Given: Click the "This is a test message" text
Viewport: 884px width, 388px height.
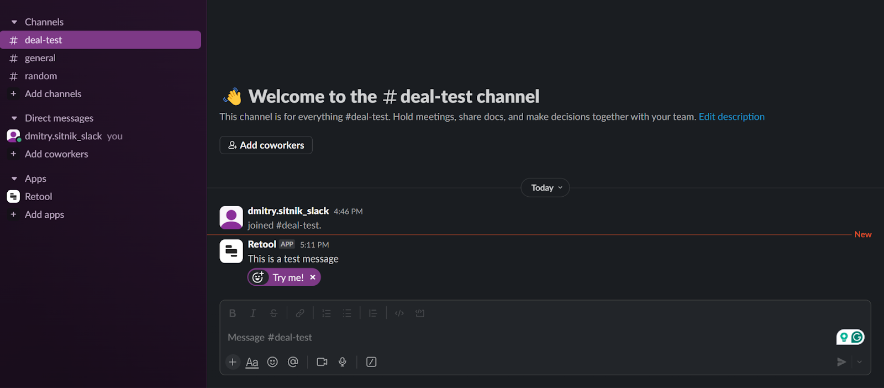Looking at the screenshot, I should [293, 259].
